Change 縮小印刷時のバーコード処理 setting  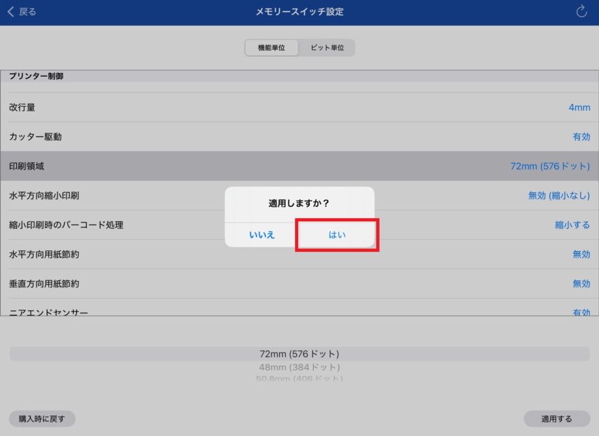tap(572, 225)
